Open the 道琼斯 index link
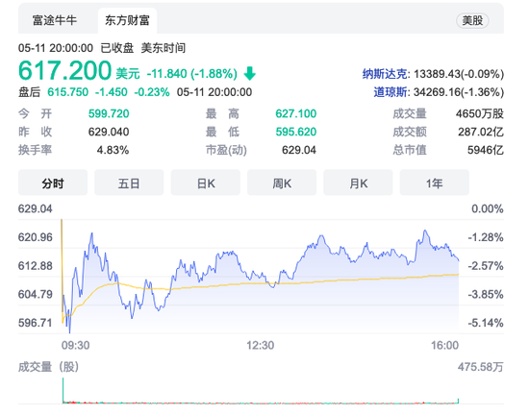The width and height of the screenshot is (529, 414). pyautogui.click(x=390, y=92)
